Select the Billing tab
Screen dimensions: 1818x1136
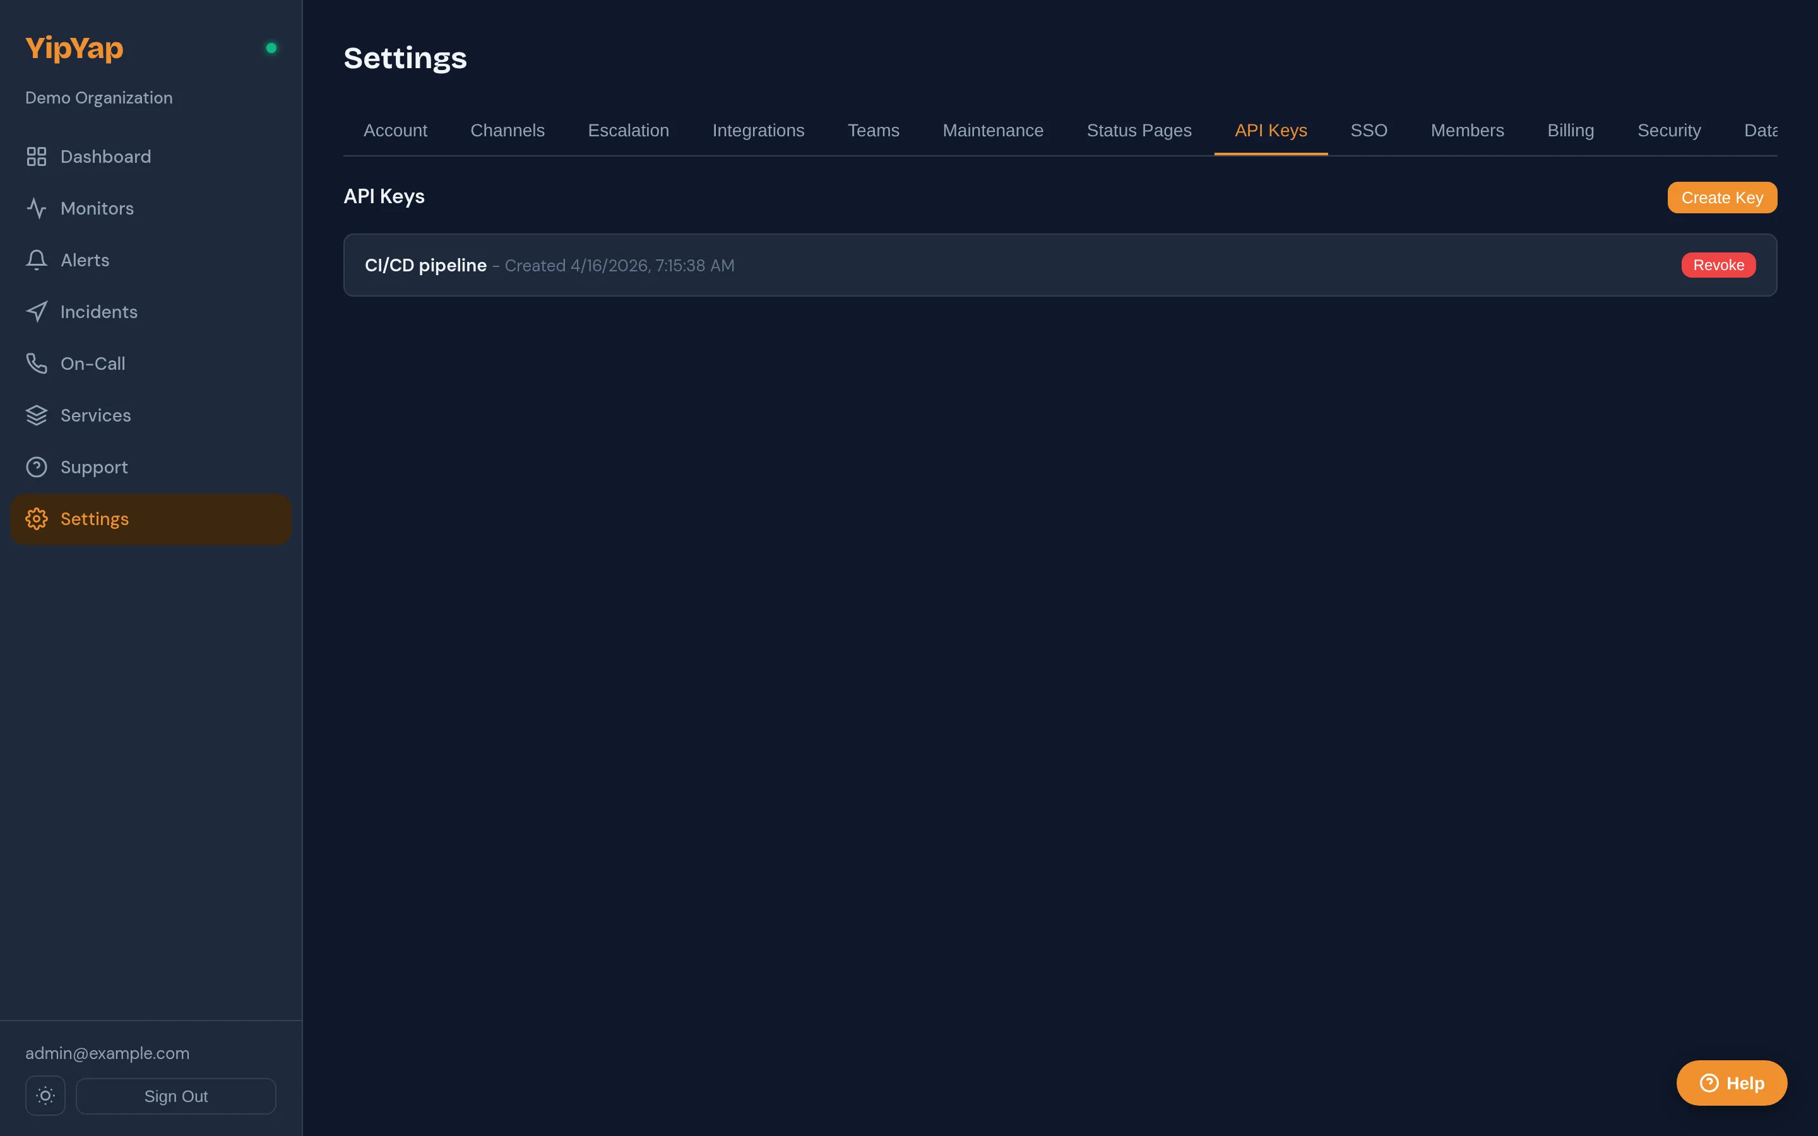[1571, 130]
